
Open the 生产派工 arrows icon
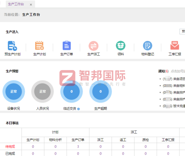tap(94, 46)
